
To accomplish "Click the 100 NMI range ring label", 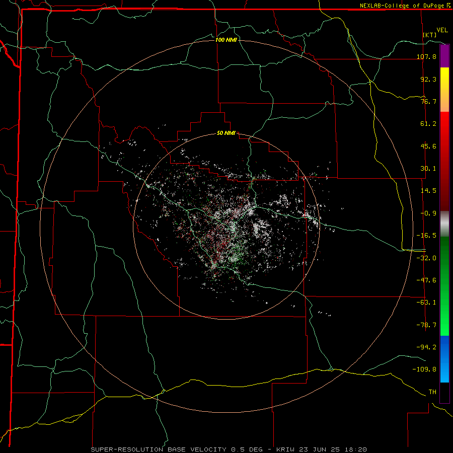I will 226,40.
